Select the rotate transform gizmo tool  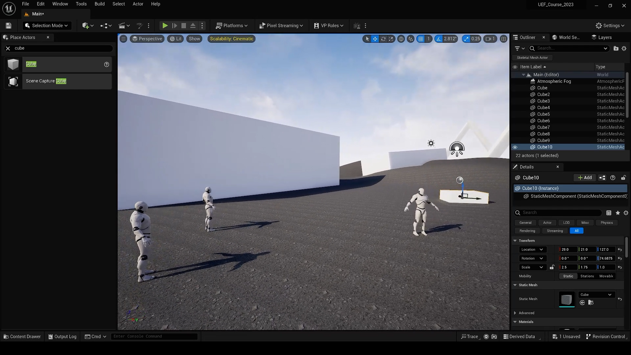(383, 39)
